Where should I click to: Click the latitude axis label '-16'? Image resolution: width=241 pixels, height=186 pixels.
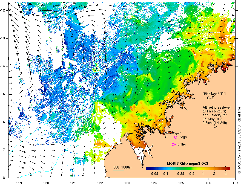3,122
